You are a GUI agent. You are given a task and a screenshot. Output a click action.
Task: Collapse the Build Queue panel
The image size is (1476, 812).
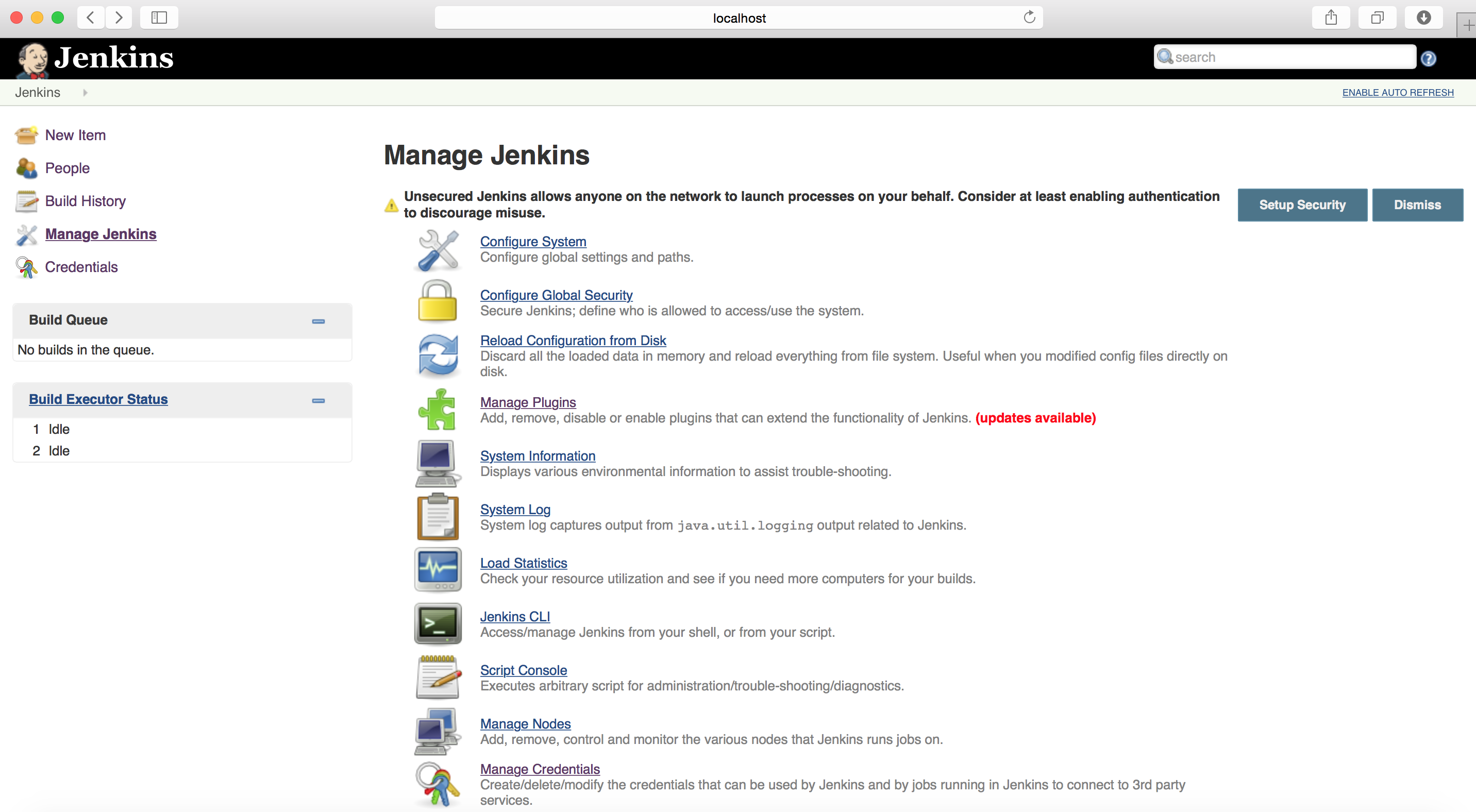[318, 322]
